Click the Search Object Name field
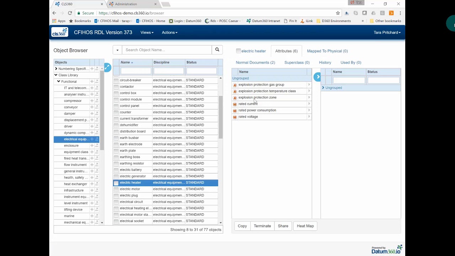Screen dimensions: 455x256 pos(167,50)
